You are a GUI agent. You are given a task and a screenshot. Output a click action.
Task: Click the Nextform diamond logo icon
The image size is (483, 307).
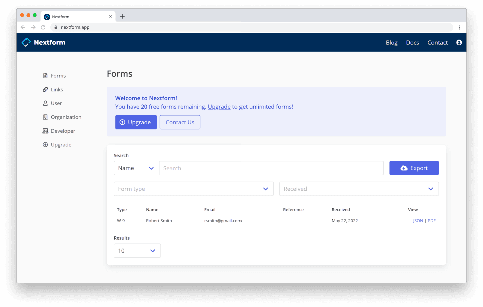point(26,42)
